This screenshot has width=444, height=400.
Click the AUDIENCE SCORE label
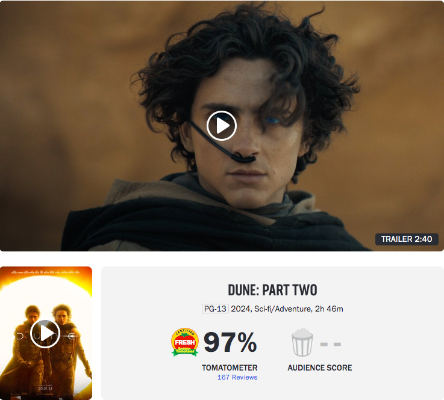[320, 368]
